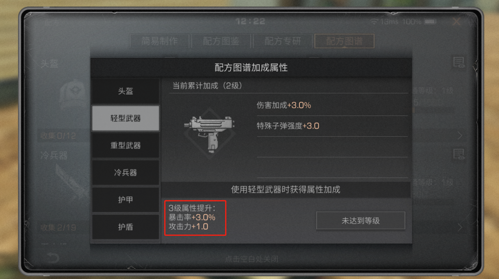499x279 pixels.
Task: Open the 简易制作 tab
Action: pos(159,41)
